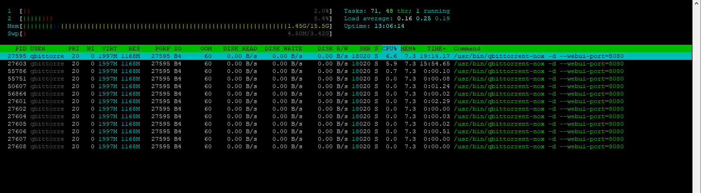Sort by the TIME+ column header

437,48
